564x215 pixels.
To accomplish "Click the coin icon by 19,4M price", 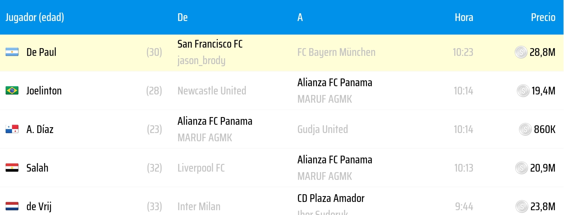I will (x=523, y=91).
